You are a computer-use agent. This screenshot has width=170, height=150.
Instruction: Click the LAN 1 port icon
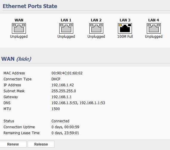66,28
